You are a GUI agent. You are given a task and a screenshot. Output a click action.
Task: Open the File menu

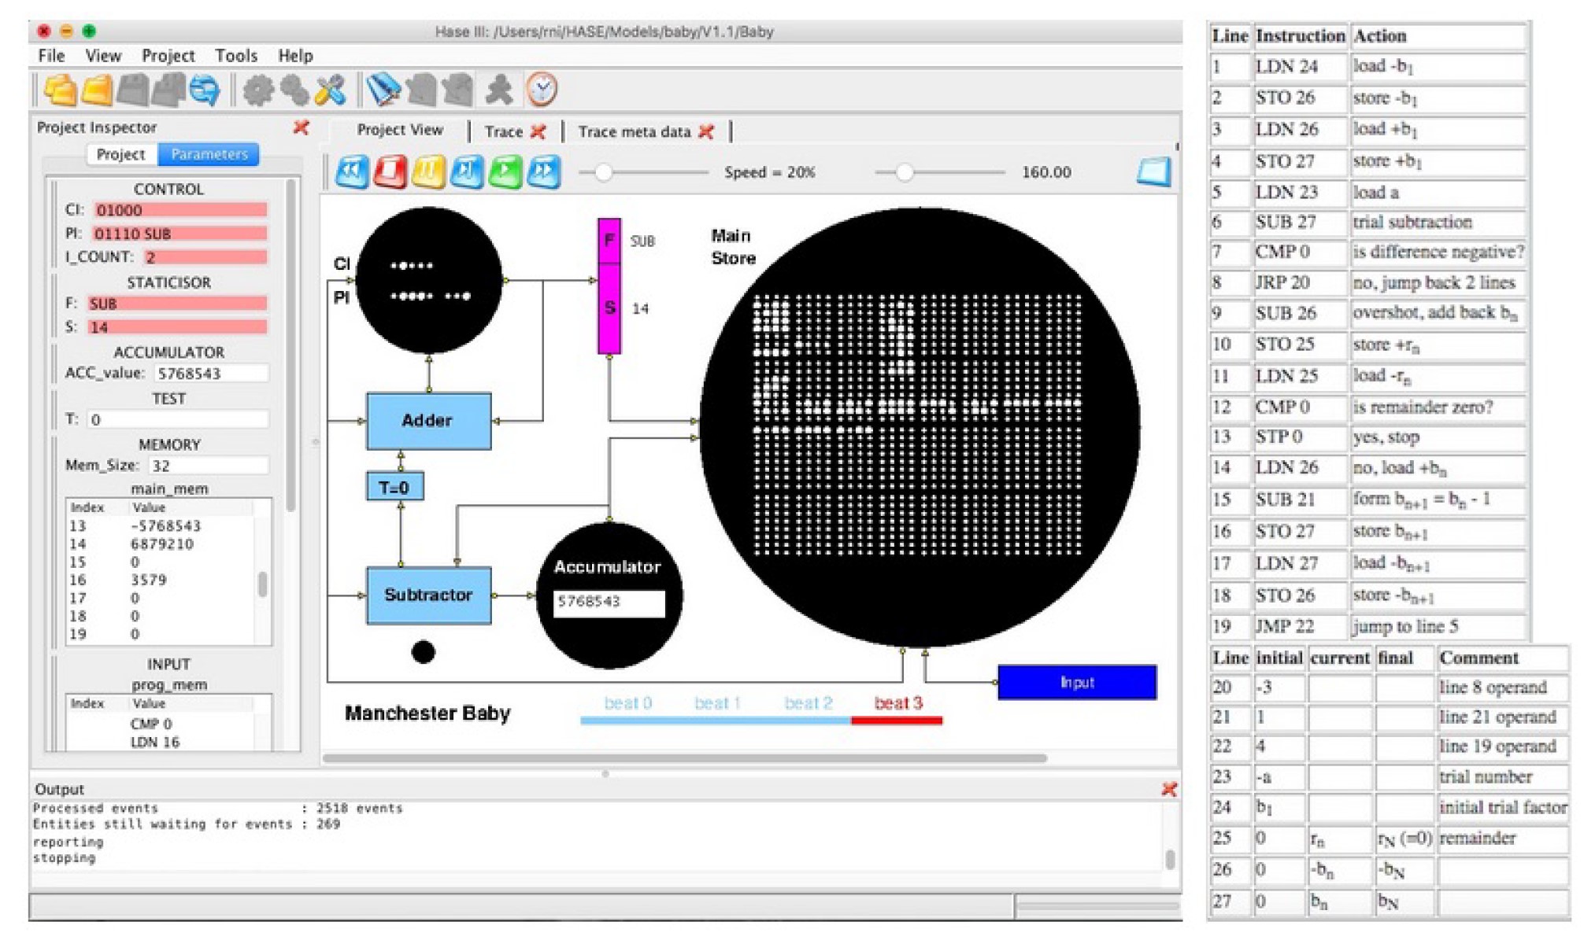coord(51,56)
